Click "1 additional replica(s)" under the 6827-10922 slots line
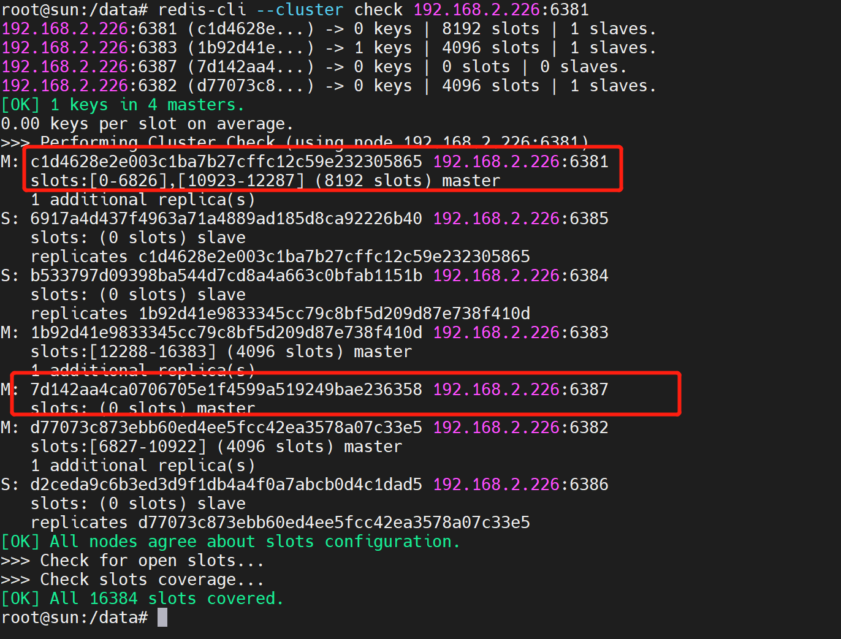This screenshot has width=841, height=639. coord(143,466)
